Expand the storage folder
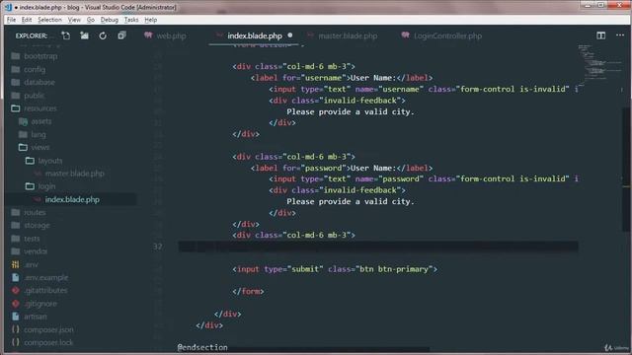The height and width of the screenshot is (355, 632). click(37, 226)
